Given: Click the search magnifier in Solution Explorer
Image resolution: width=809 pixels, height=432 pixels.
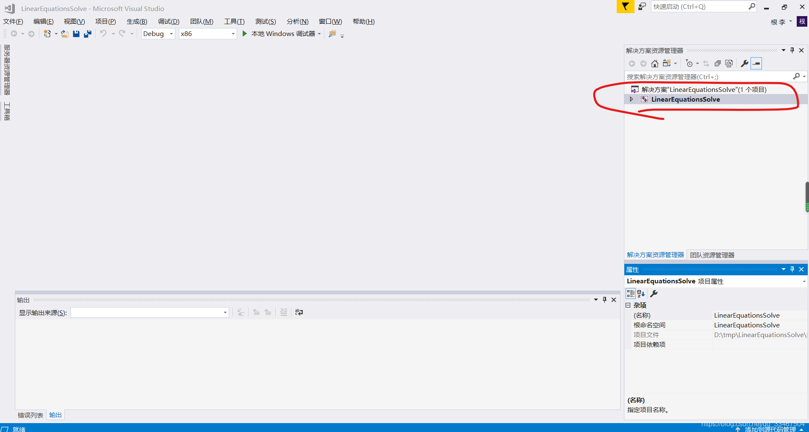Looking at the screenshot, I should [x=796, y=76].
